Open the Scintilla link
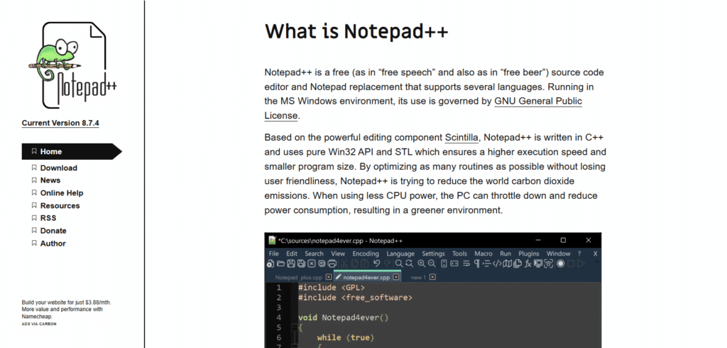The height and width of the screenshot is (348, 727). (x=461, y=137)
